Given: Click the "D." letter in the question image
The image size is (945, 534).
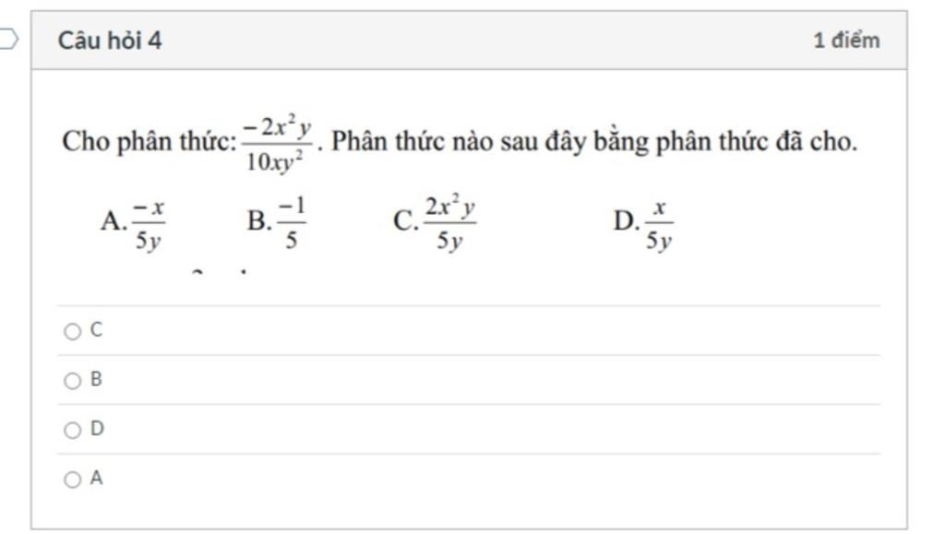Looking at the screenshot, I should tap(627, 221).
